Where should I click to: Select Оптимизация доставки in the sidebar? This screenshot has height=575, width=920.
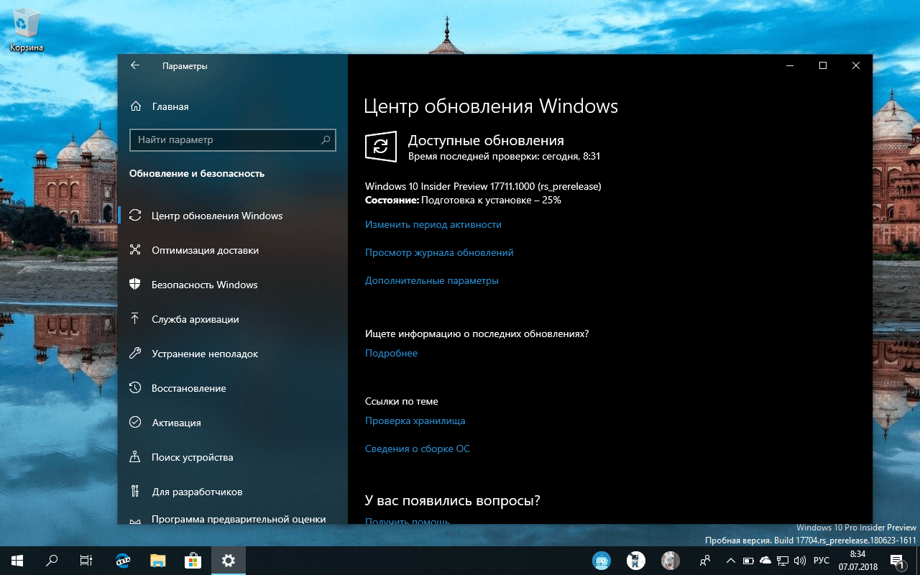click(206, 250)
